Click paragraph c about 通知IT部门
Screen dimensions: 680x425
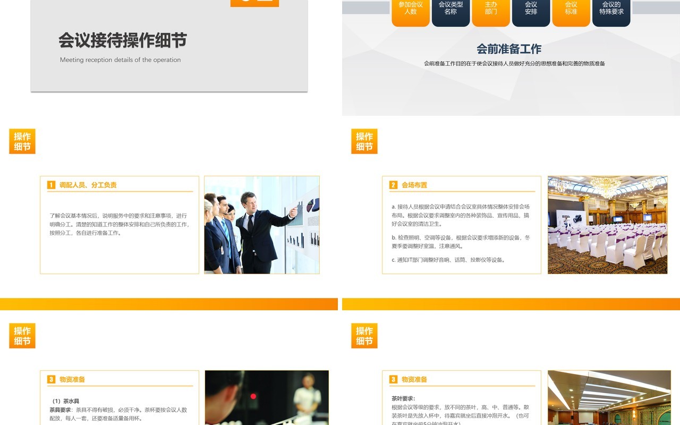point(448,260)
